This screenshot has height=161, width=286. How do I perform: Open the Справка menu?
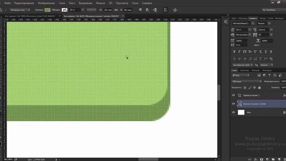tap(147, 3)
